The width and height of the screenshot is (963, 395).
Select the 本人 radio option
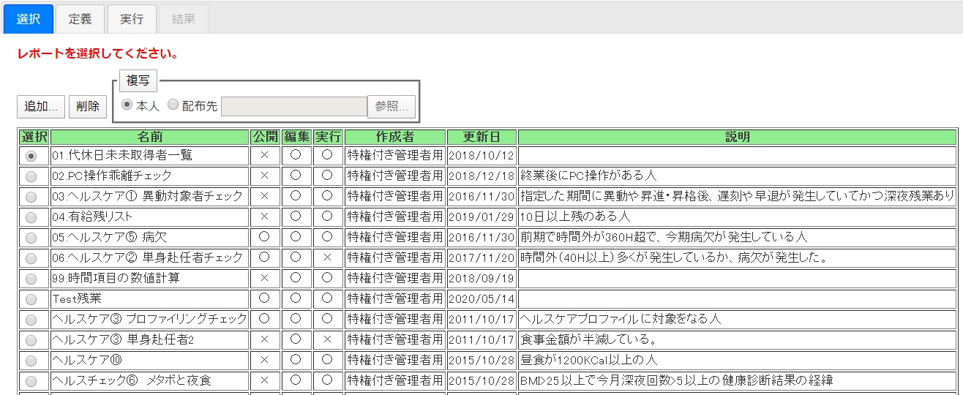point(127,105)
